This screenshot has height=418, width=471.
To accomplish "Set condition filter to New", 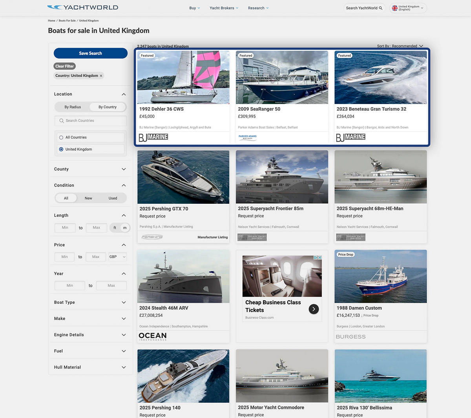I will tap(88, 198).
